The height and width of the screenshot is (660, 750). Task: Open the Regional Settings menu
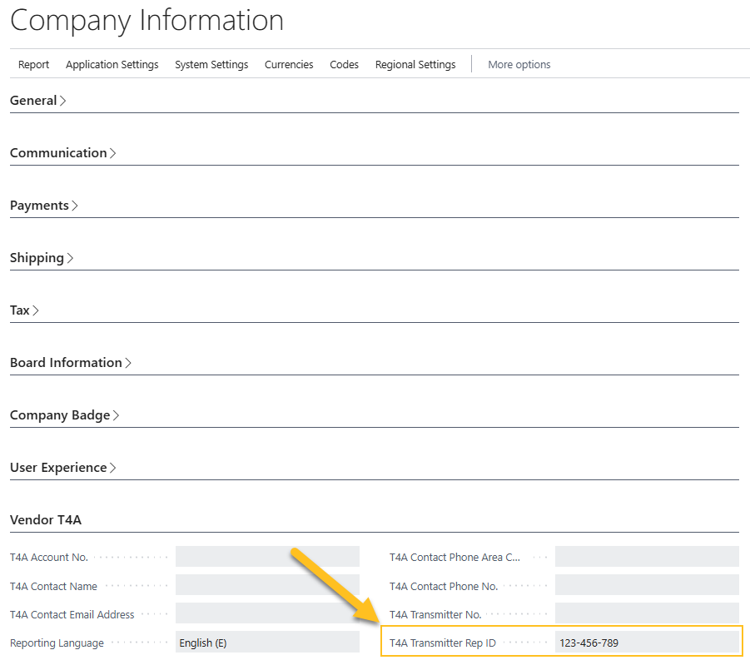coord(415,64)
